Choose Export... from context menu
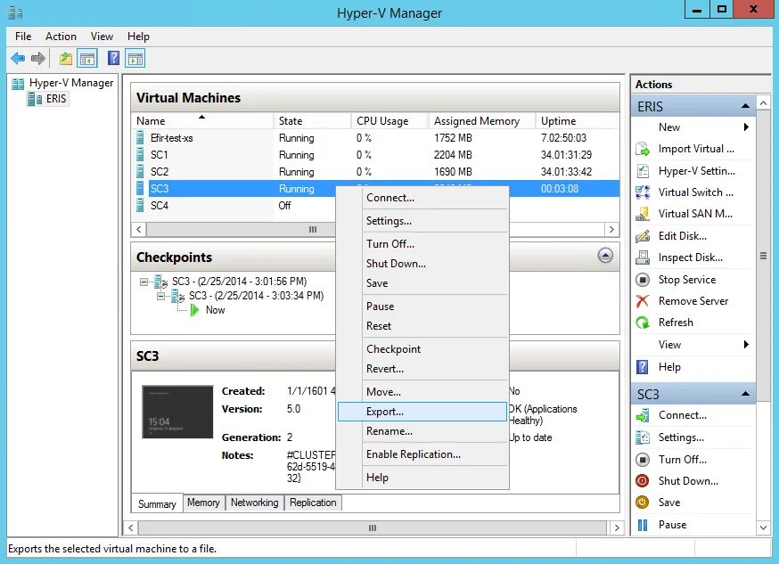This screenshot has width=779, height=564. [422, 412]
